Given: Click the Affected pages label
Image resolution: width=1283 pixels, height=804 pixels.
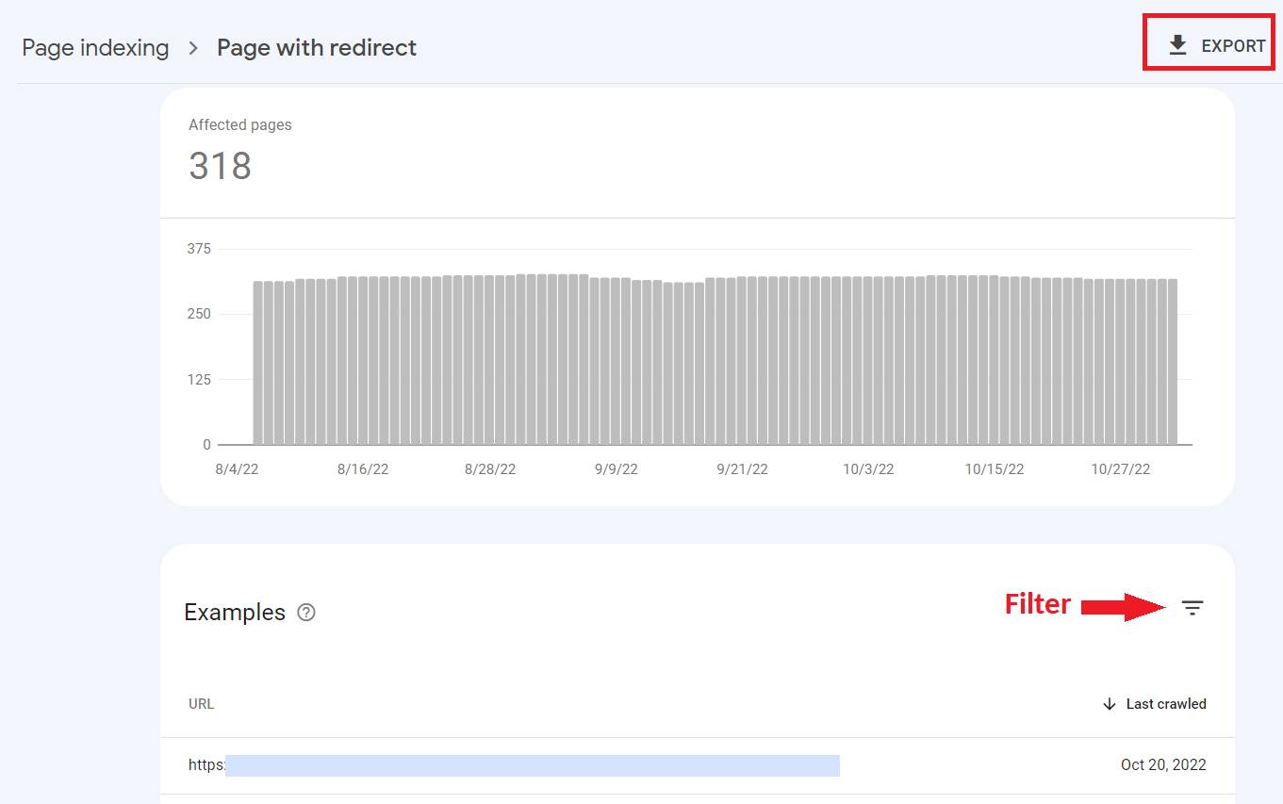Looking at the screenshot, I should (239, 124).
